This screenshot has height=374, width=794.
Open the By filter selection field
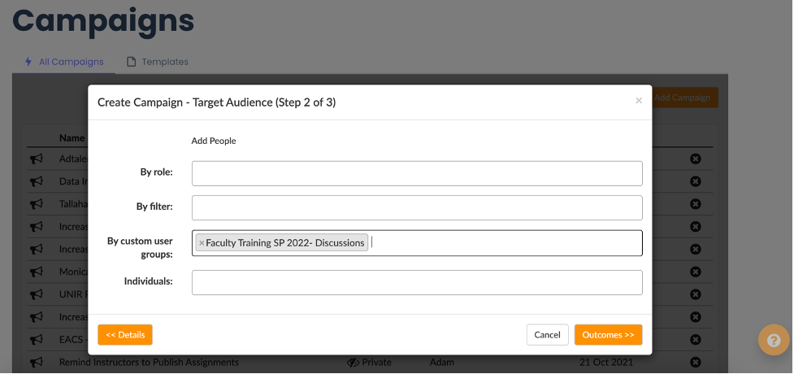(417, 208)
